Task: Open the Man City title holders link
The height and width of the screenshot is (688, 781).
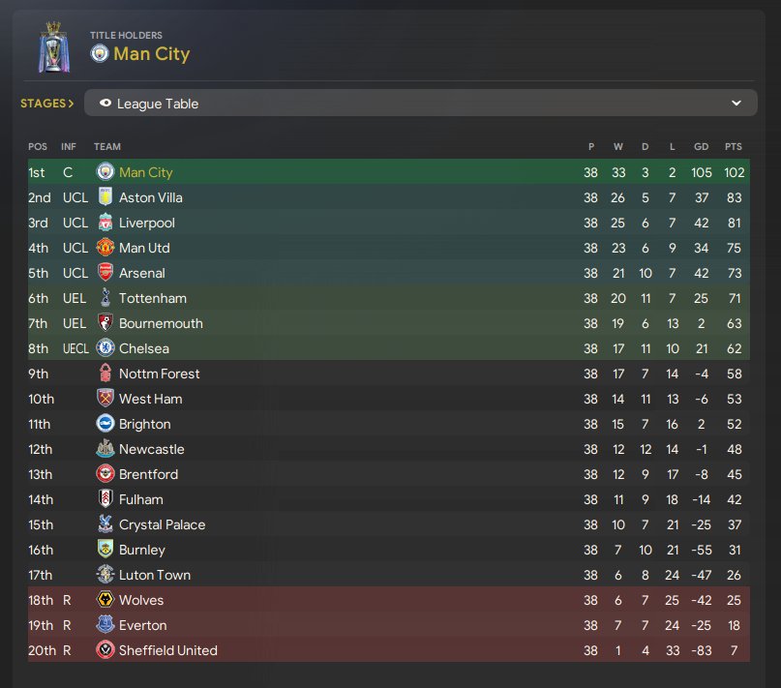Action: [x=151, y=54]
